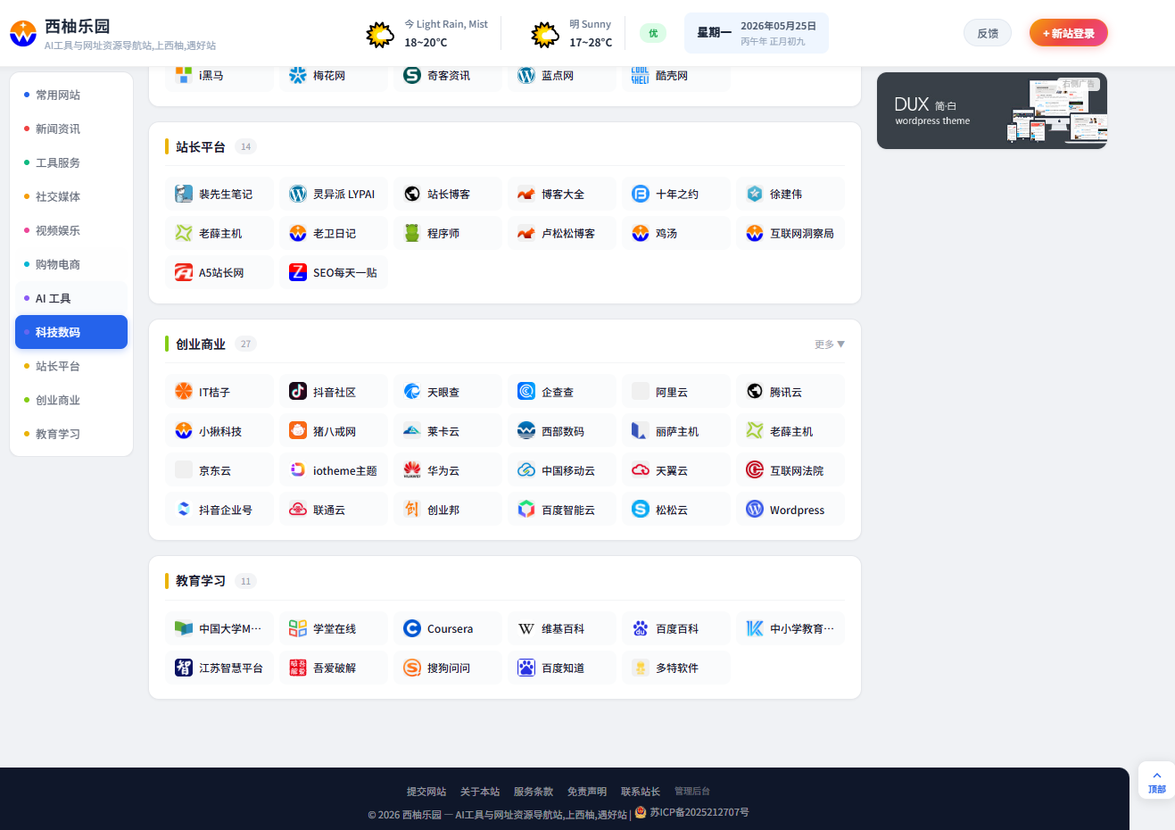This screenshot has width=1175, height=830.
Task: Click the 反馈 feedback button
Action: pos(988,33)
